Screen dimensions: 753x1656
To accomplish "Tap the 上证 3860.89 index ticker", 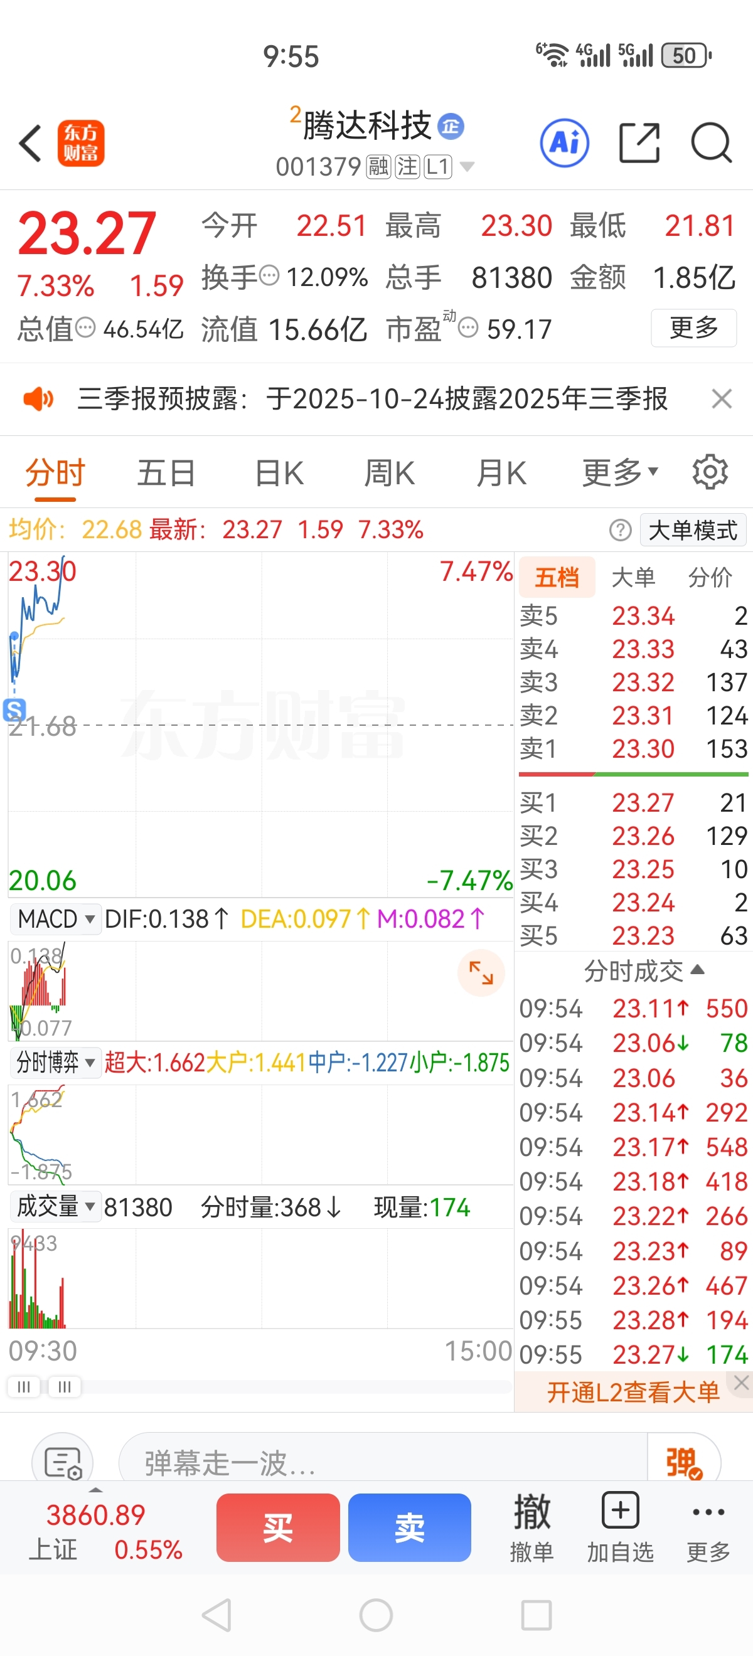I will (106, 1532).
